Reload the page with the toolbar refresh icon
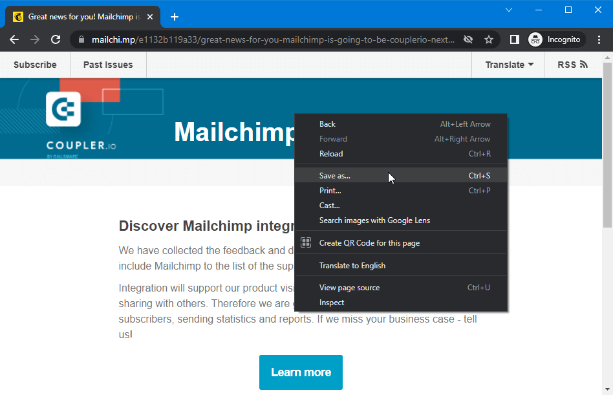Image resolution: width=613 pixels, height=395 pixels. 56,39
